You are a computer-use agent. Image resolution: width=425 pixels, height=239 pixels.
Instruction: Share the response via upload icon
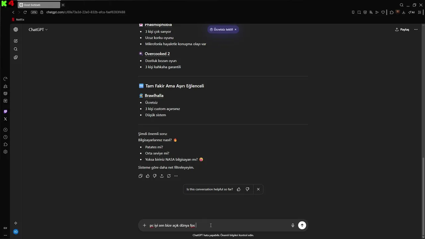(162, 176)
